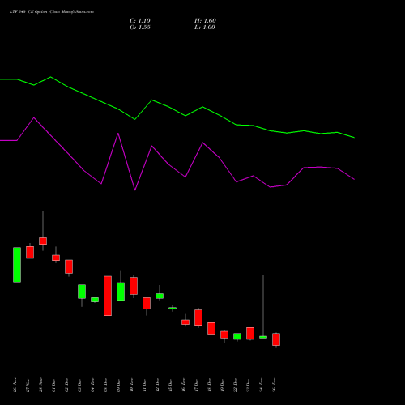
Task: Click the '11 Dec' date axis label
Action: tap(145, 385)
